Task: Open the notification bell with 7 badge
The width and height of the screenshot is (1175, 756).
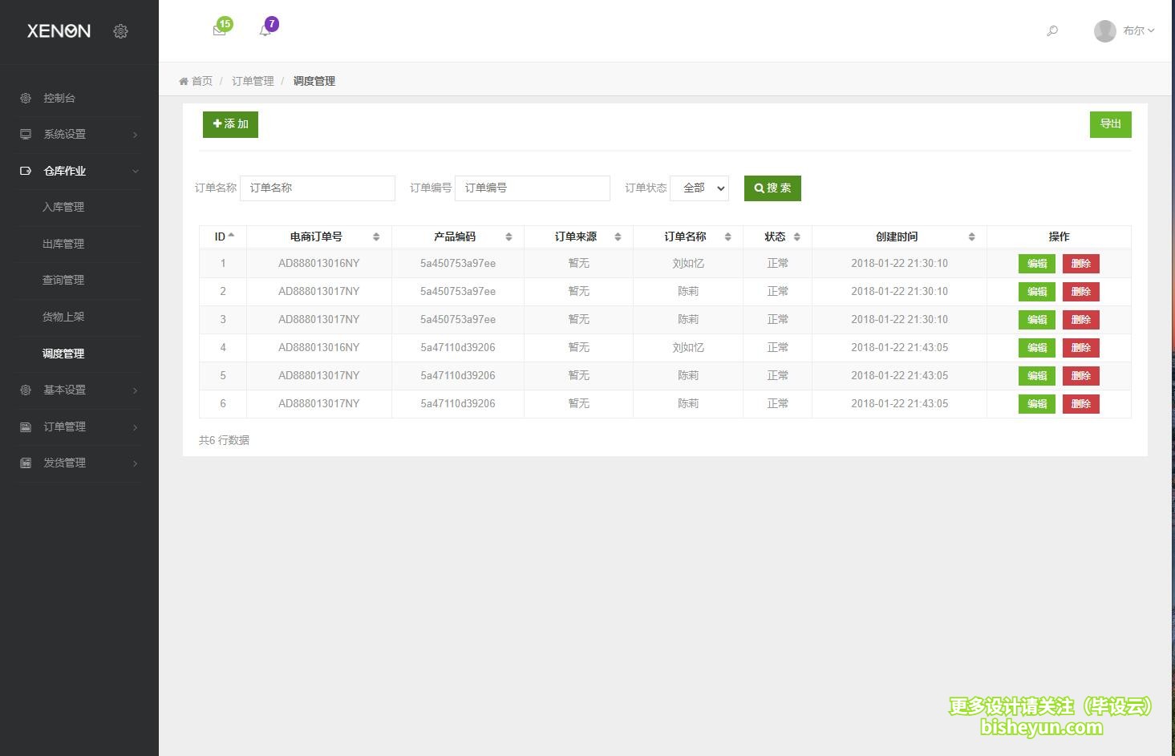Action: 265,30
